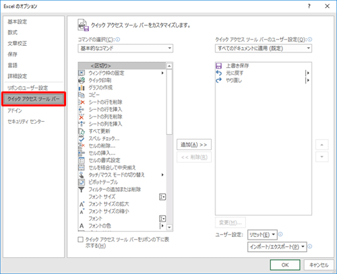Screen dimensions: 337x274
Task: Select the やり直し redo arrow icon
Action: pyautogui.click(x=218, y=80)
